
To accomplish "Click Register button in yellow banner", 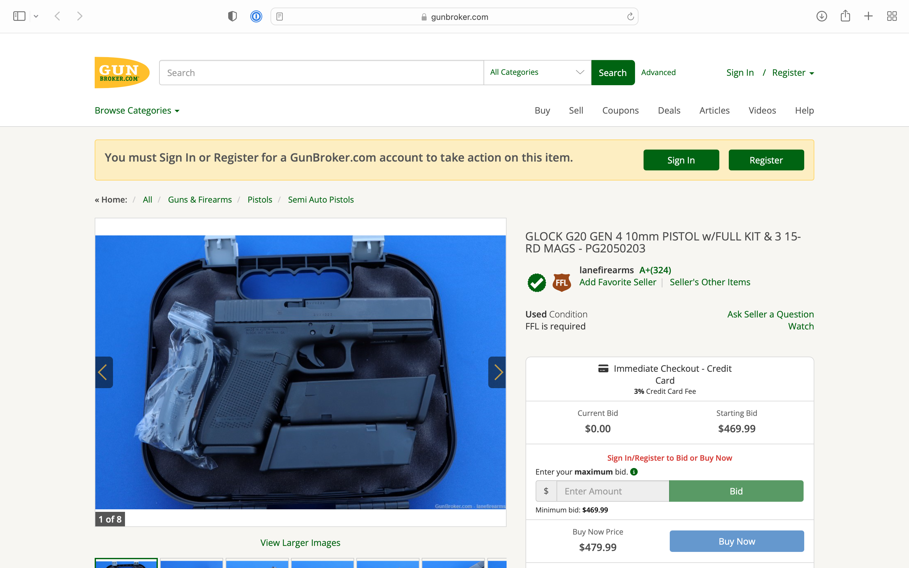I will click(x=766, y=160).
